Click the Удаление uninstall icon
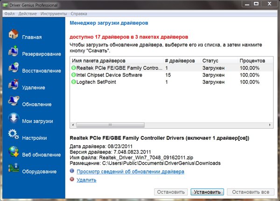The image size is (280, 201). [x=14, y=84]
